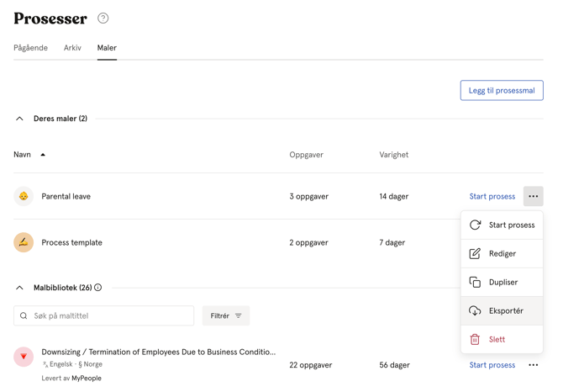Click the 2 oppgaver cell

coord(308,242)
